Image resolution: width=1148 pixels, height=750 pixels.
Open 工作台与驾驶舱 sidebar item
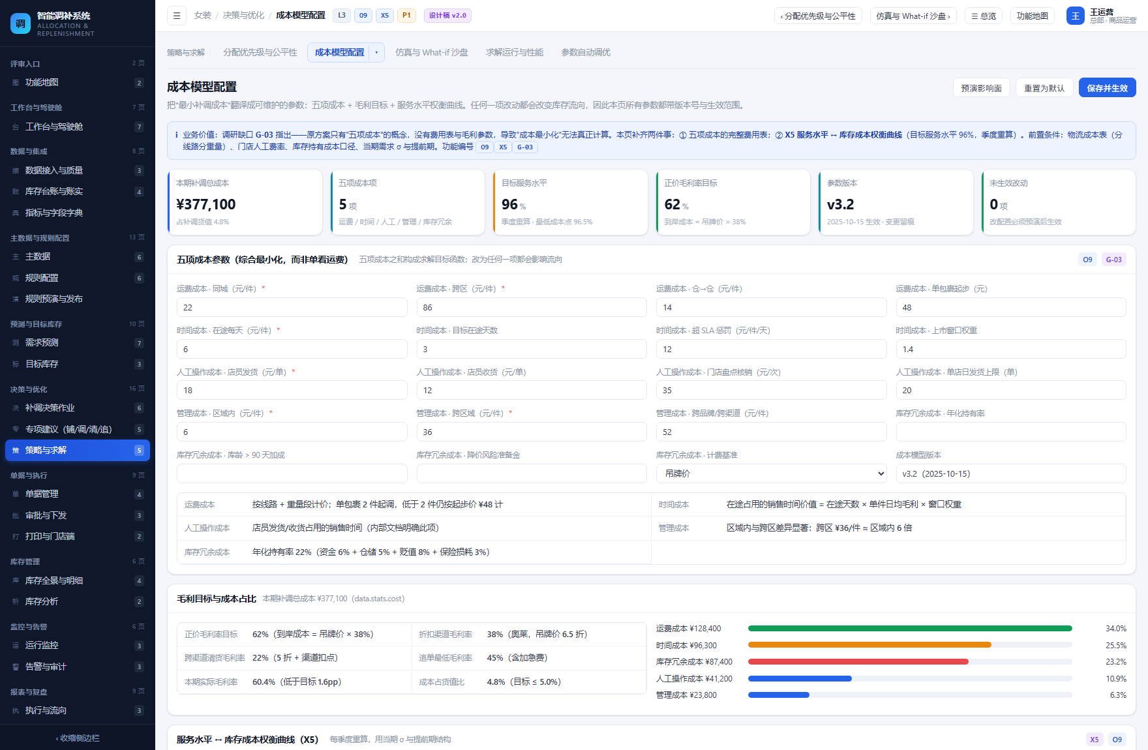[x=78, y=127]
